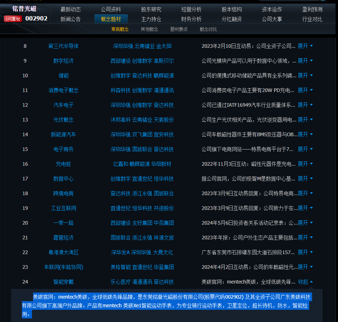Go to 主力持仓 section
The height and width of the screenshot is (322, 338).
tap(151, 19)
